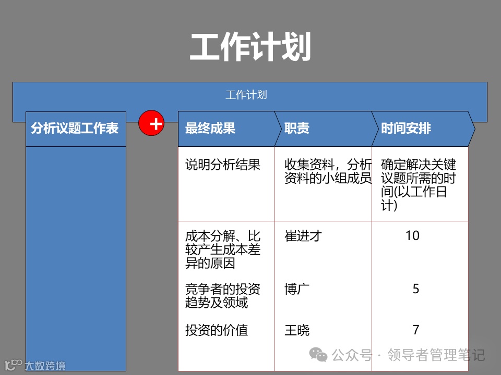Screen dimensions: 501x375
Task: Click the red plus circle icon
Action: point(151,123)
